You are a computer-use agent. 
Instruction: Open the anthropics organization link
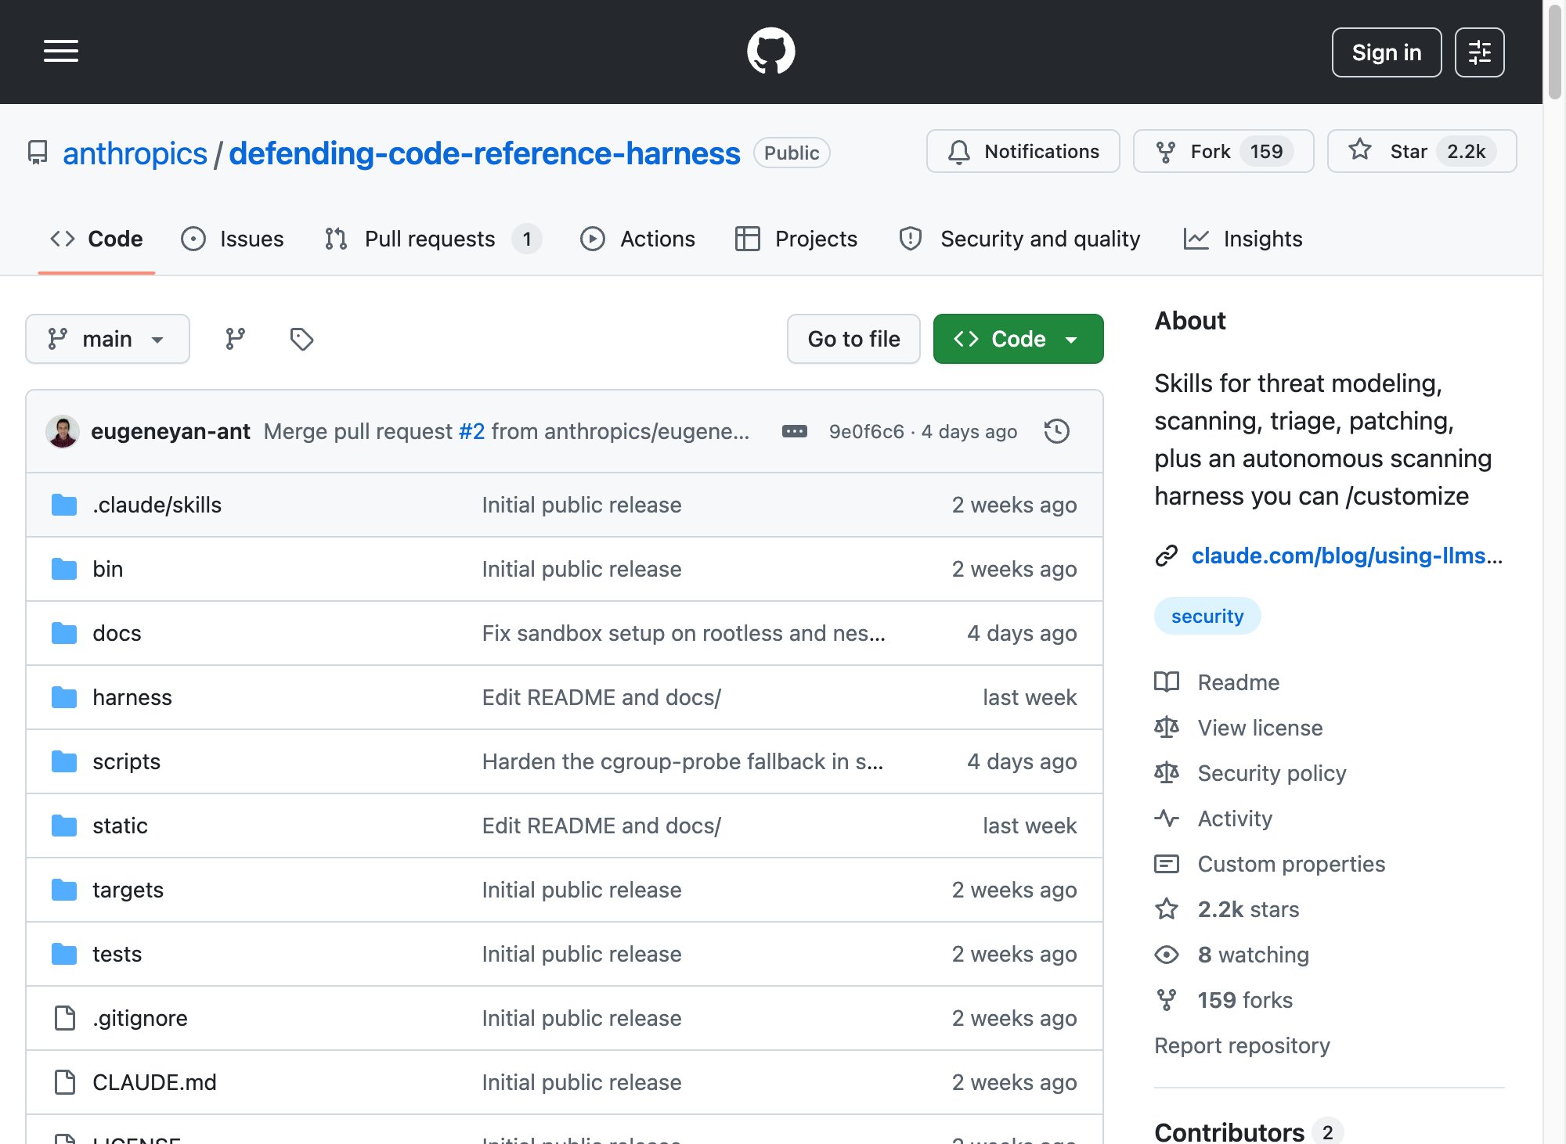[135, 153]
